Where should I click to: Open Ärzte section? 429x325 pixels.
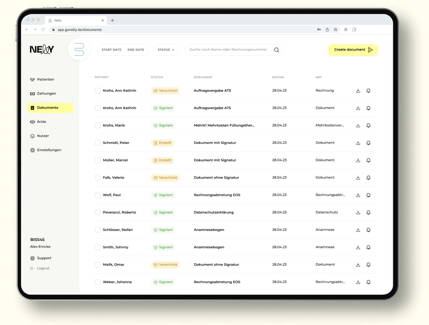pyautogui.click(x=38, y=122)
